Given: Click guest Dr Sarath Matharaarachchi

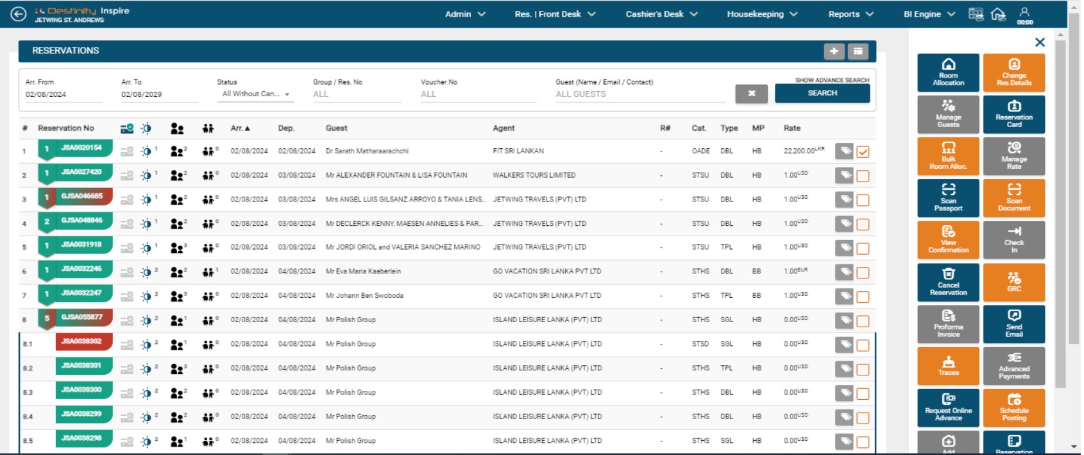Looking at the screenshot, I should coord(367,151).
